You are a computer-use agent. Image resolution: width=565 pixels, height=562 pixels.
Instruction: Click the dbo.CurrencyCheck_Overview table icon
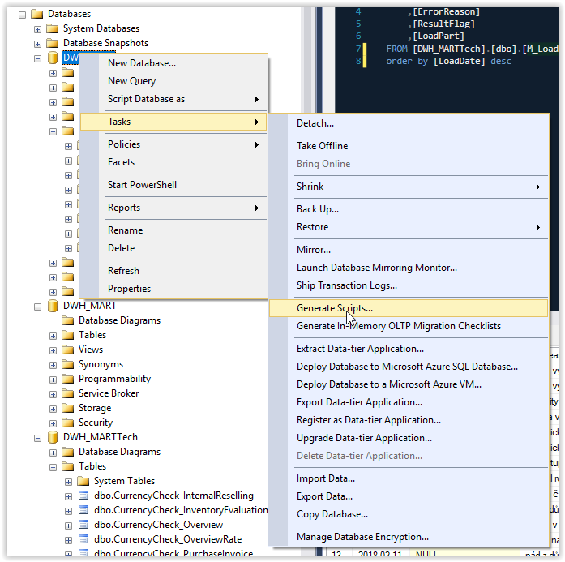(x=83, y=525)
